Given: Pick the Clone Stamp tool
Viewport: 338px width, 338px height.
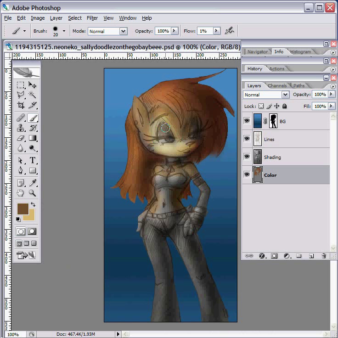Looking at the screenshot, I should (21, 128).
